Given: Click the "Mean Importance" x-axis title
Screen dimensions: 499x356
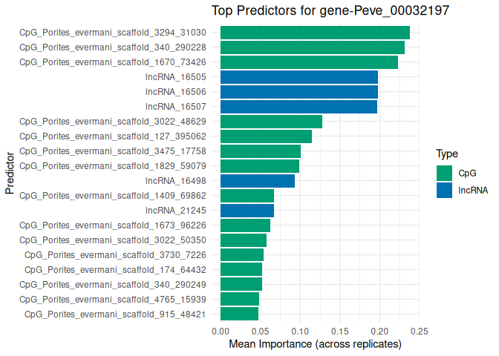Looking at the screenshot, I should (315, 345).
